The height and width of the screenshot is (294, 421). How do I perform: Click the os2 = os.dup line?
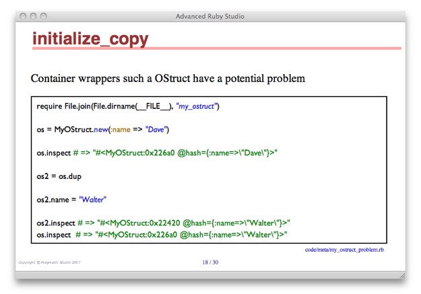[61, 176]
